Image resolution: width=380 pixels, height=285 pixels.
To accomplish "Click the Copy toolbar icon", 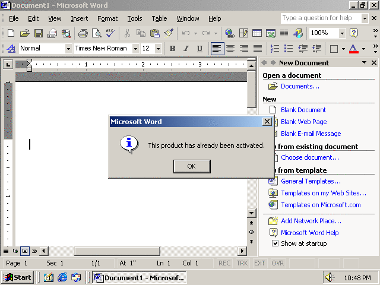I will click(141, 33).
